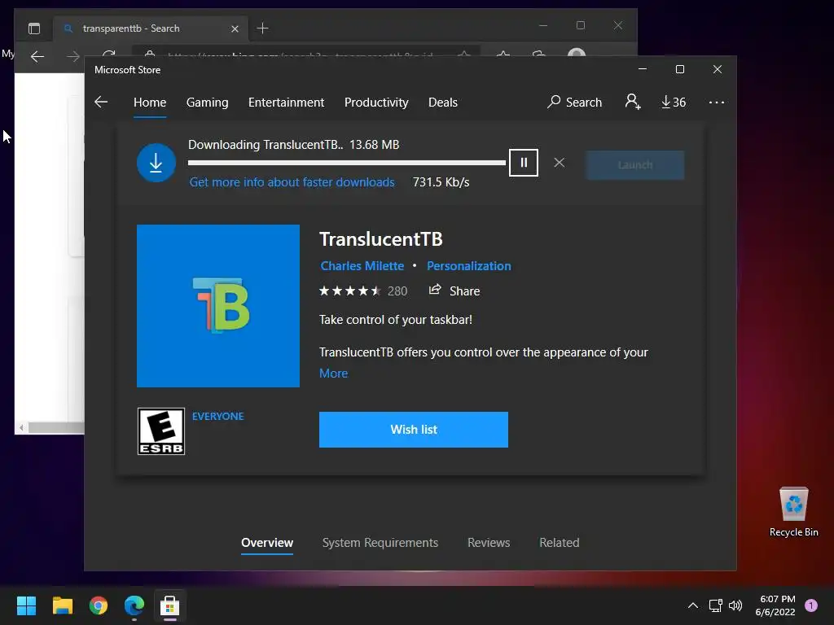Open the Gaming tab
834x625 pixels.
[208, 102]
